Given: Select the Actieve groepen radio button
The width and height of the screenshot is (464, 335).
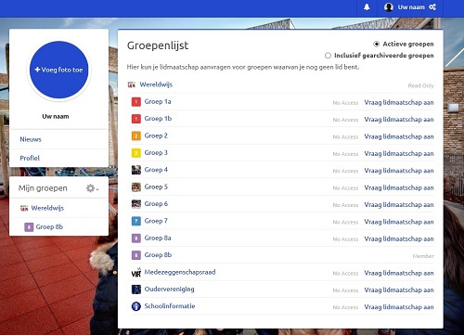Looking at the screenshot, I should click(x=376, y=44).
